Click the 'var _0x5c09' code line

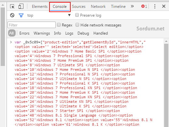coord(80,42)
